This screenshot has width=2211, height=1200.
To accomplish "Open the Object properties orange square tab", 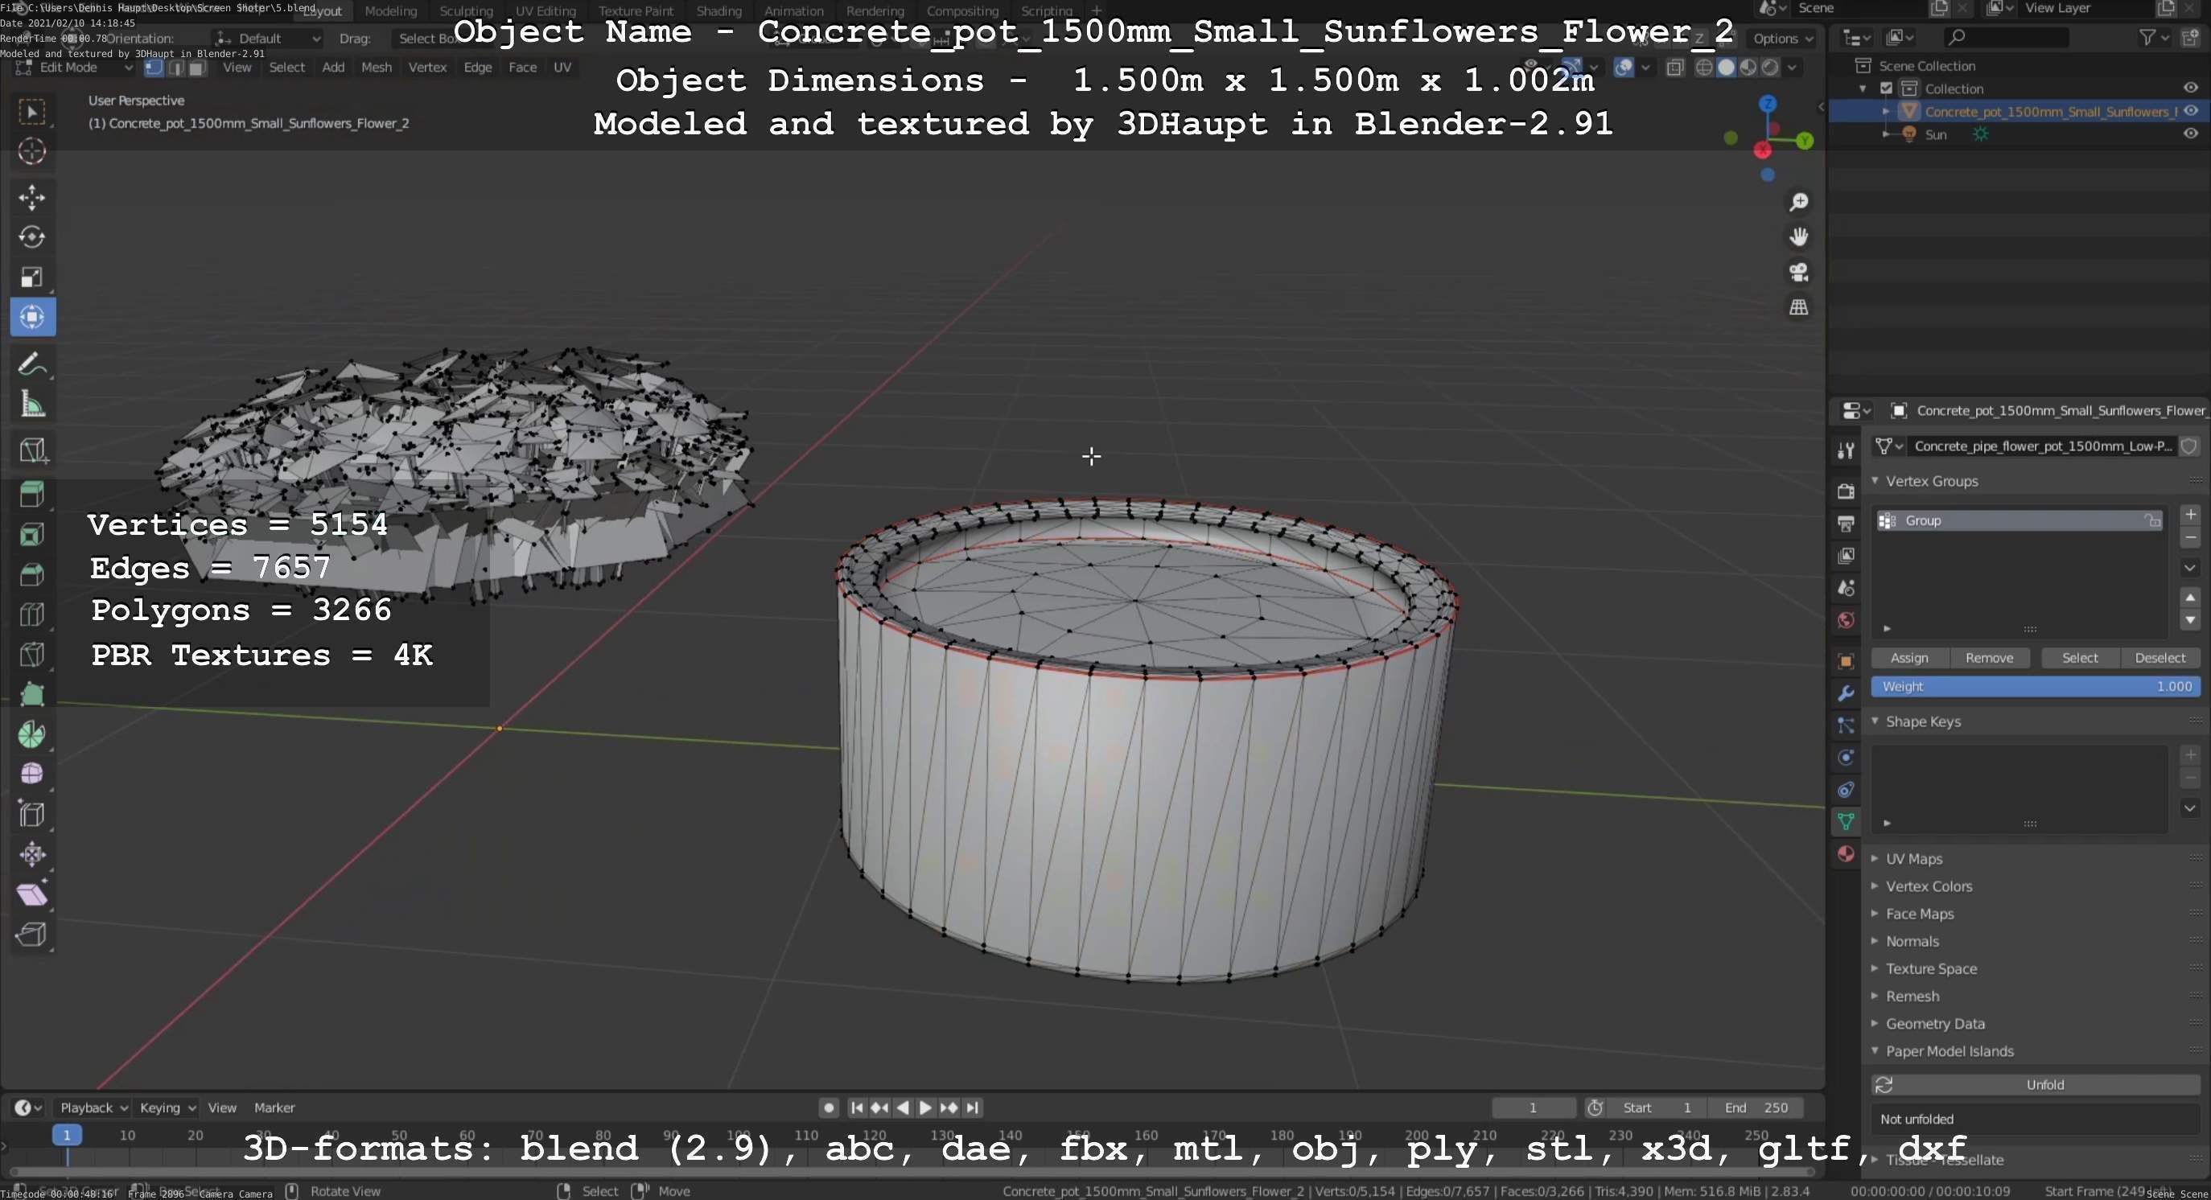I will click(1846, 660).
